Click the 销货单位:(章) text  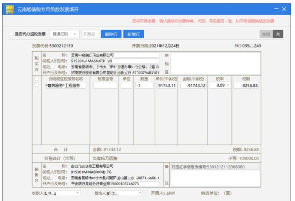216,193
